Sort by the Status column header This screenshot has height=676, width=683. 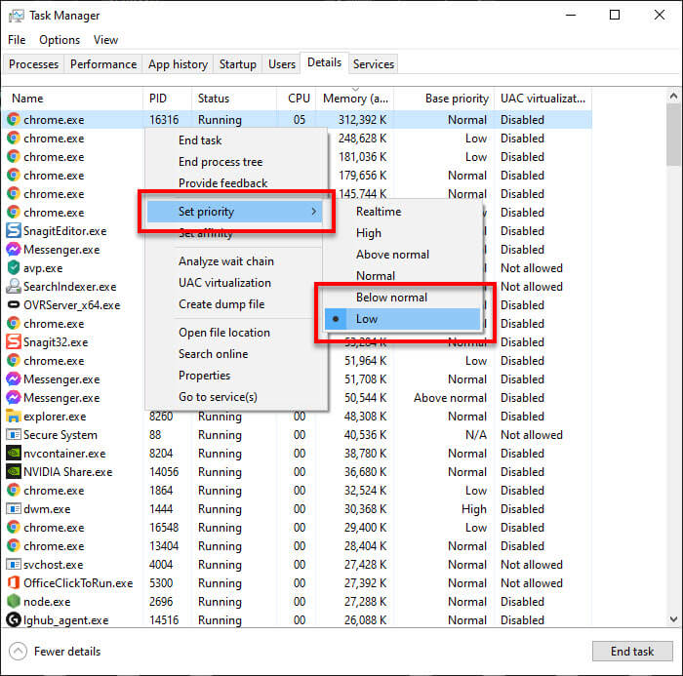click(234, 99)
